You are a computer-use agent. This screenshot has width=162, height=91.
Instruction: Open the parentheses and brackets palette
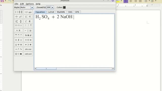click(18, 12)
